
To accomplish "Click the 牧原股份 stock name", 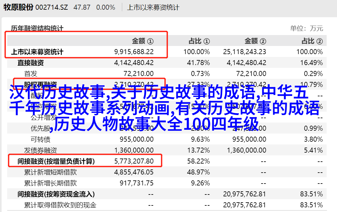I will pyautogui.click(x=18, y=7).
